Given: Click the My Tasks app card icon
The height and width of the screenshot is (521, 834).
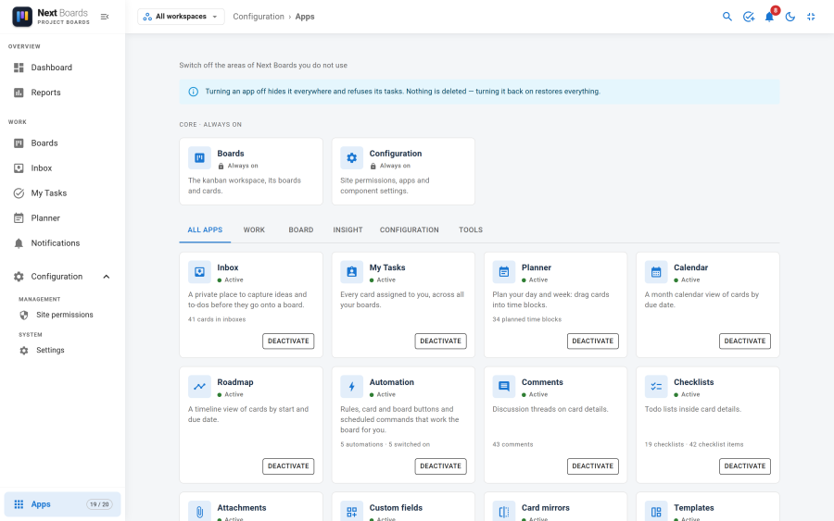Looking at the screenshot, I should click(x=351, y=272).
